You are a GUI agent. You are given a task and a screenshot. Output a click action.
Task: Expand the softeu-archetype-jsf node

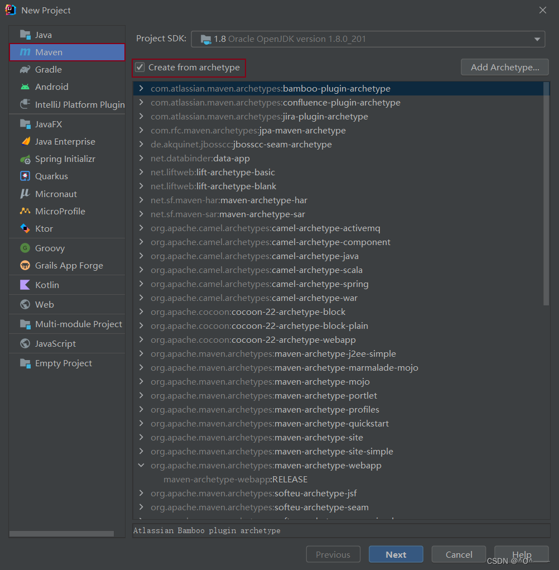coord(141,494)
